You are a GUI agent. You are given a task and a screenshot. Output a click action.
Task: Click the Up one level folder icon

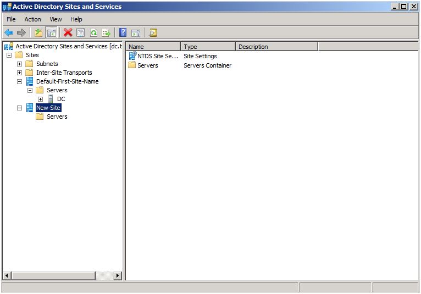38,33
